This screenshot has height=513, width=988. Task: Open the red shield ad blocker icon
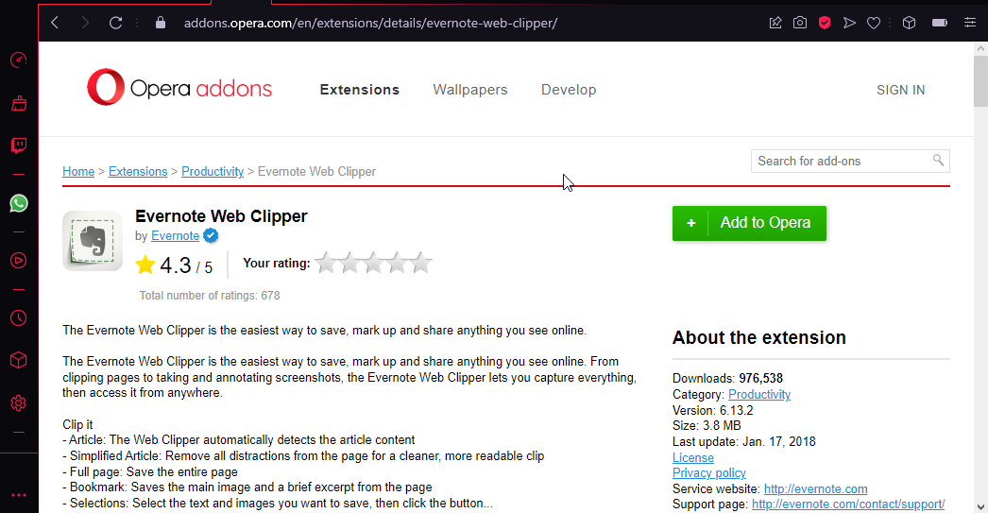pos(825,23)
